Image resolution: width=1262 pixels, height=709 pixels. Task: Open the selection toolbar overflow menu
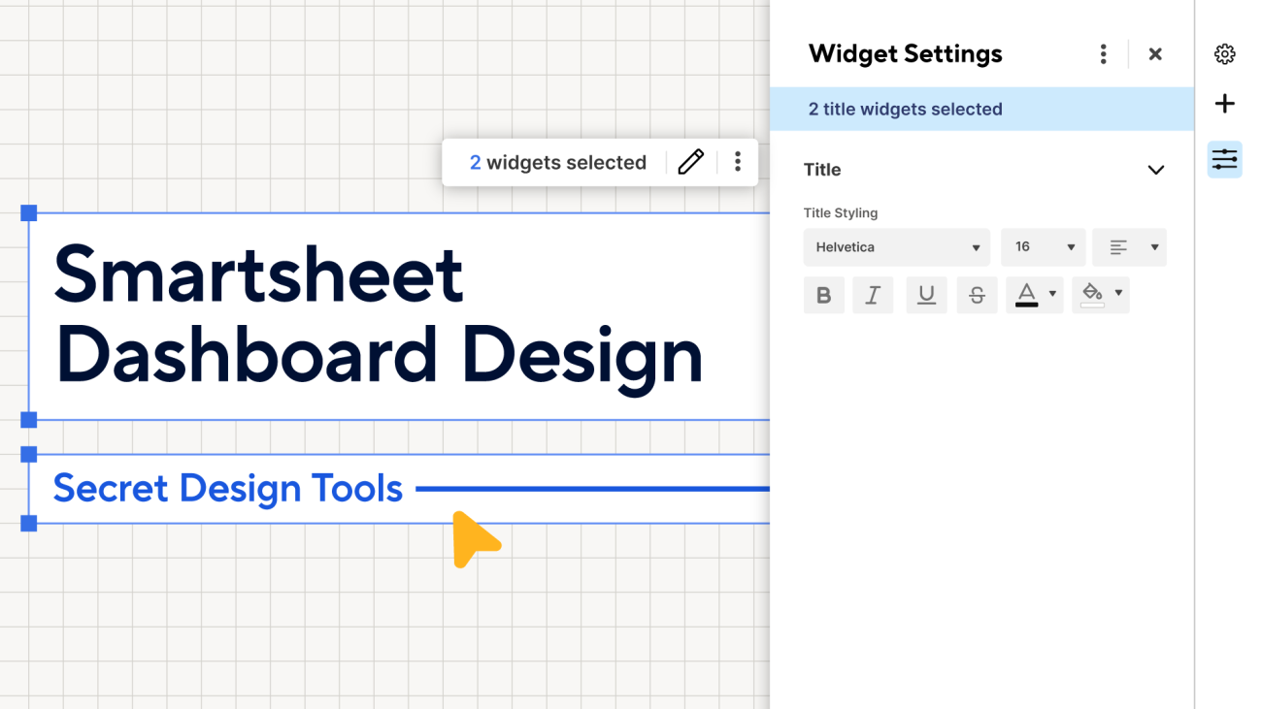(x=738, y=162)
